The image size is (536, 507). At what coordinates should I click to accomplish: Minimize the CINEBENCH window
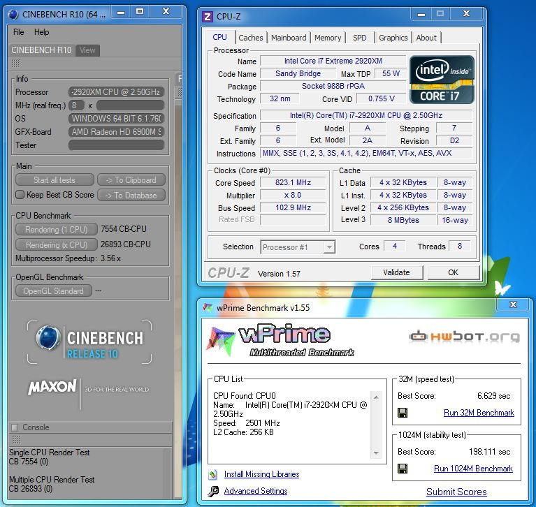point(120,13)
